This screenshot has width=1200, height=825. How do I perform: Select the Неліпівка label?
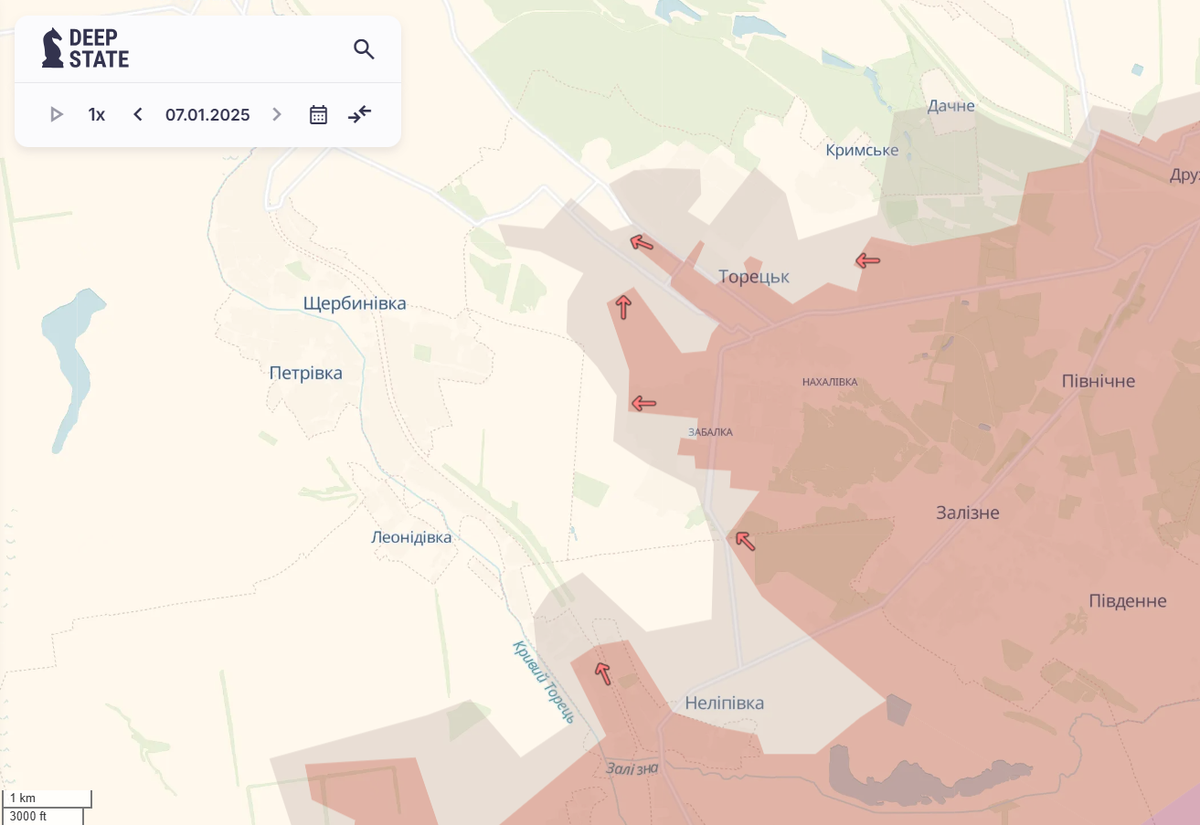point(725,703)
